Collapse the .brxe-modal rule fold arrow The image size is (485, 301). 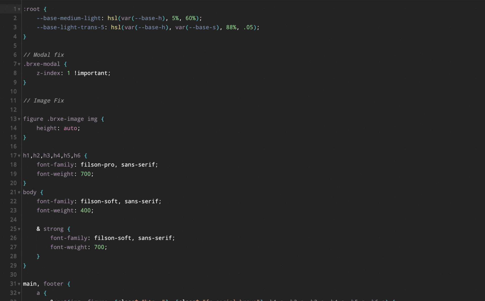19,64
